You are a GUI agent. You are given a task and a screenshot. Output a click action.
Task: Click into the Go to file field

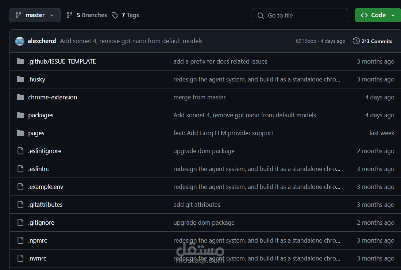coord(300,15)
